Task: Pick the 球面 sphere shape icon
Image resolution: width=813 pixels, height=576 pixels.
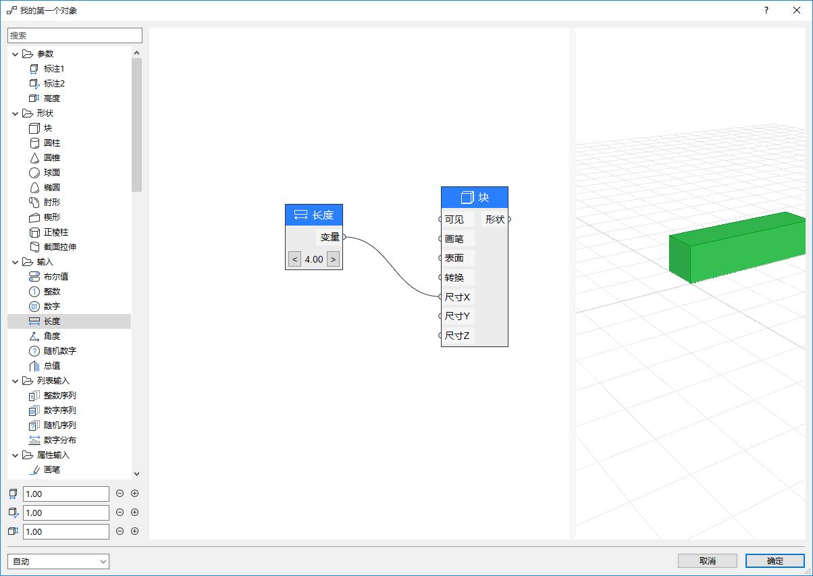Action: click(x=34, y=173)
